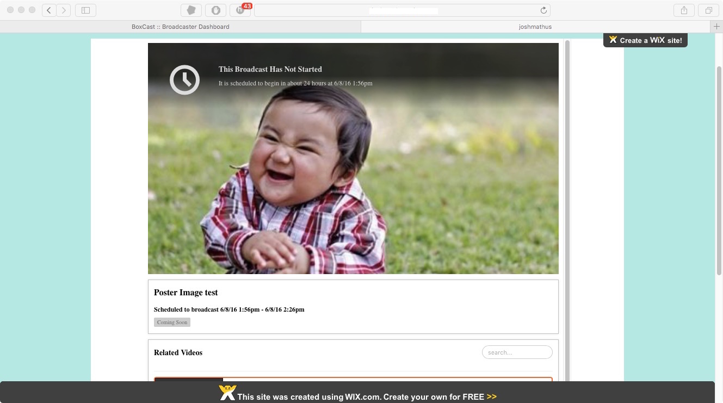723x403 pixels.
Task: Open the Share menu in the toolbar
Action: pos(684,10)
